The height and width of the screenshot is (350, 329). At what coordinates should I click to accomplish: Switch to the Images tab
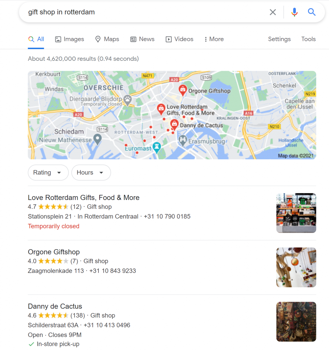[x=69, y=39]
